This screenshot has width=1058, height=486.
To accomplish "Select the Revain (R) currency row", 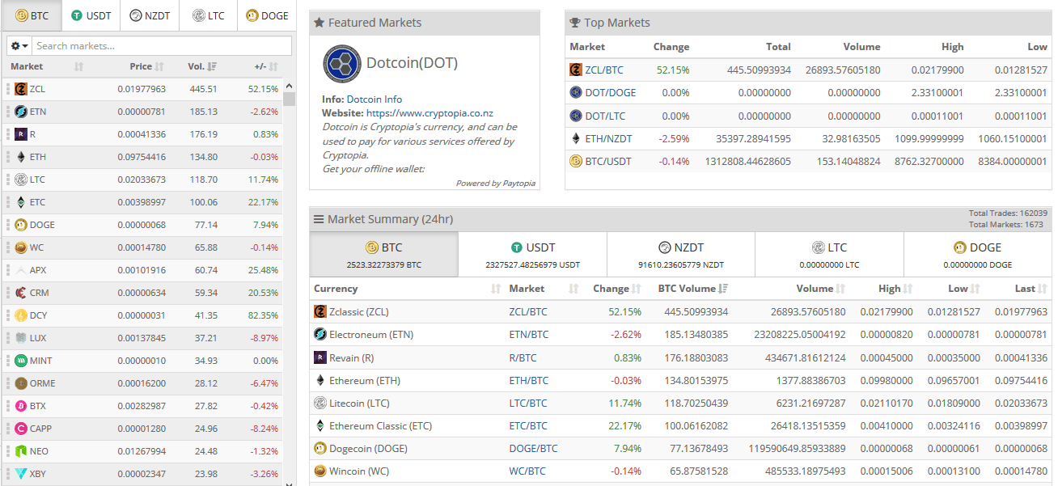I will 680,357.
